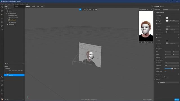Image resolution: width=180 pixels, height=101 pixels.
Task: Select the scale manipulator tool in viewport toolbar
Action: point(85,10)
